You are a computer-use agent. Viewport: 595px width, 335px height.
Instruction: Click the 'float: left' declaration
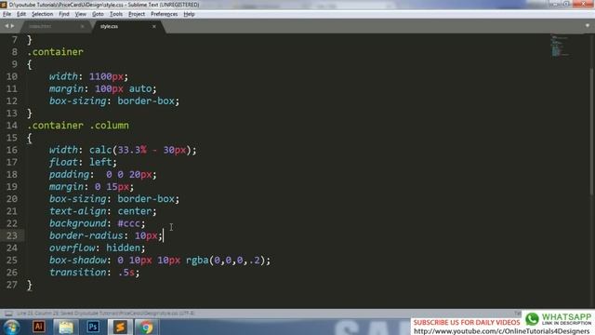pyautogui.click(x=83, y=162)
